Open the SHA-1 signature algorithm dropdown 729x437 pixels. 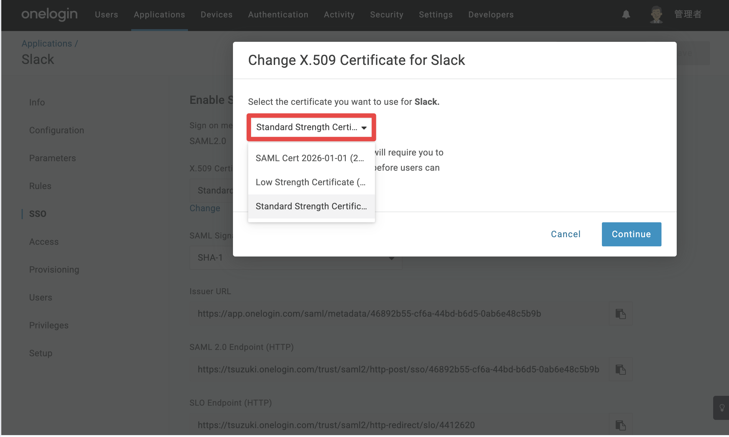296,258
